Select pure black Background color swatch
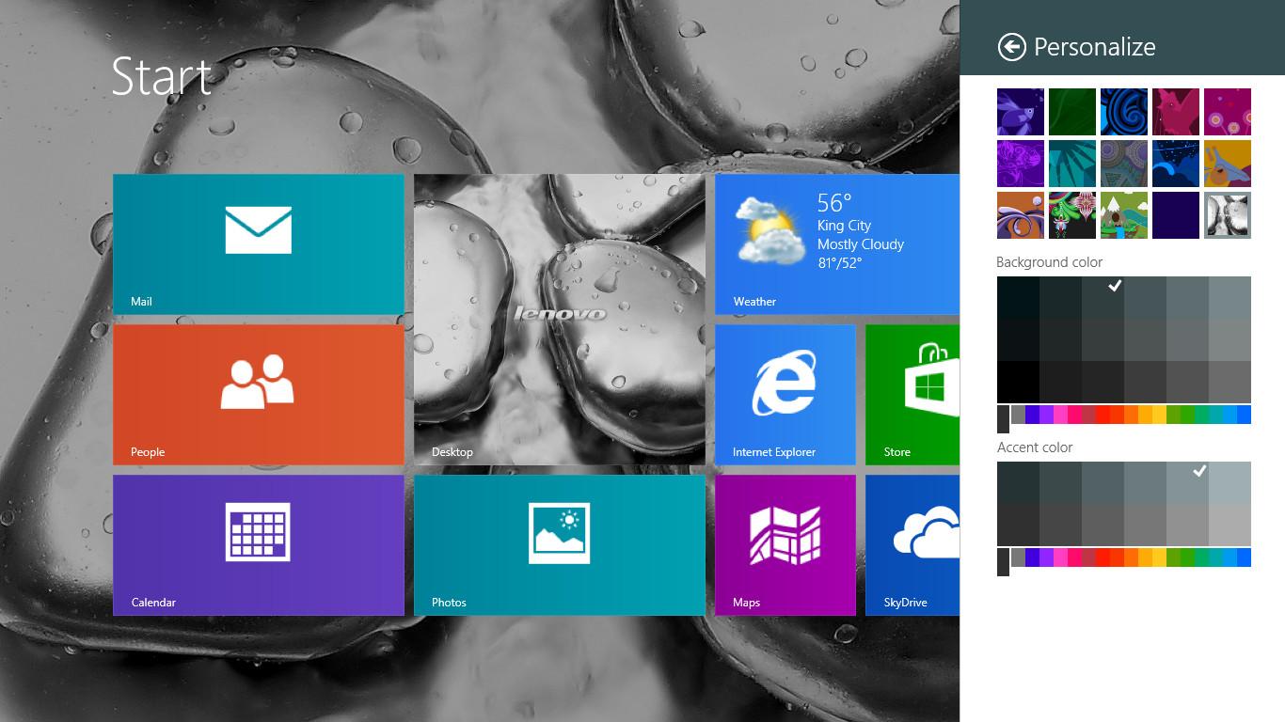 [1018, 382]
